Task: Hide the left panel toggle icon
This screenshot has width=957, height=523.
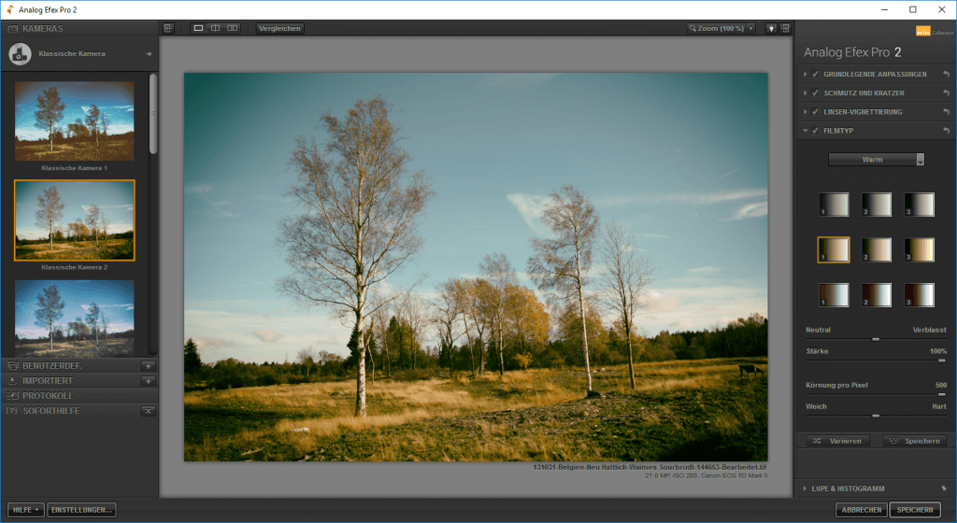Action: pyautogui.click(x=168, y=28)
